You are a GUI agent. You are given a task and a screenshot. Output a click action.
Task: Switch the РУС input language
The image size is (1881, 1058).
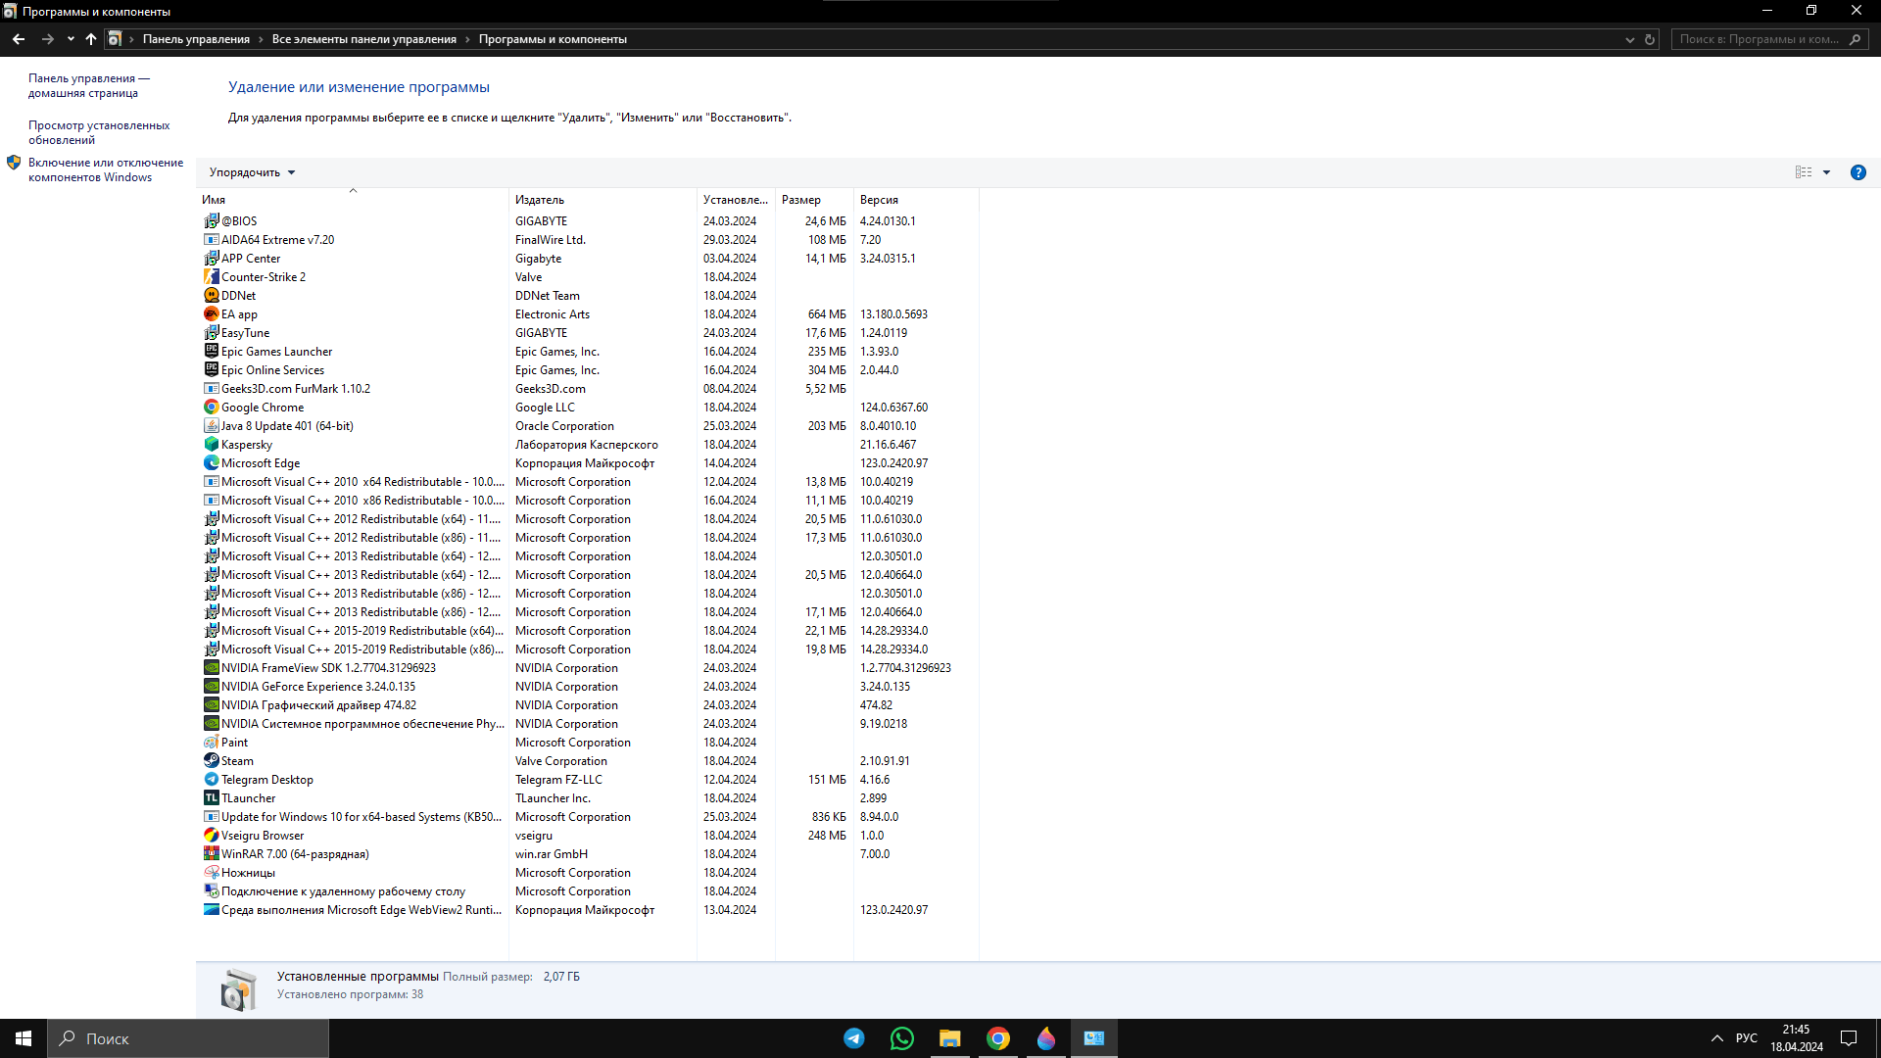(1746, 1038)
